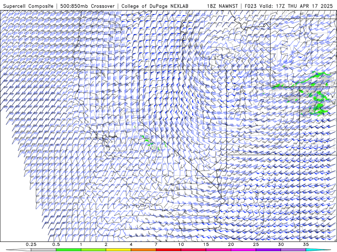
Task: Click the cyan arrow end of the colorbar
Action: coord(318,250)
